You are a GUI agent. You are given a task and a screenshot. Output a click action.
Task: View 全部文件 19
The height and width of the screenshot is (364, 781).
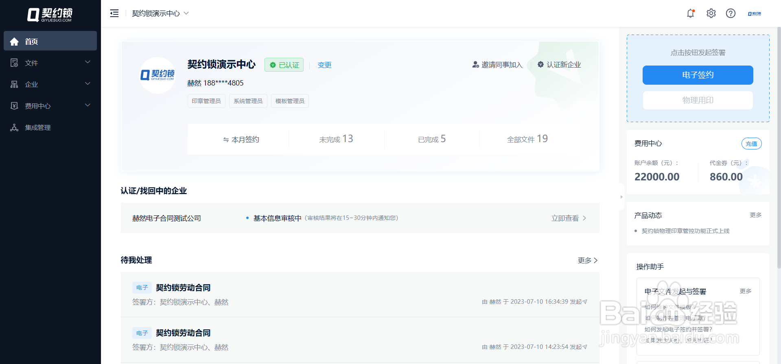(527, 139)
